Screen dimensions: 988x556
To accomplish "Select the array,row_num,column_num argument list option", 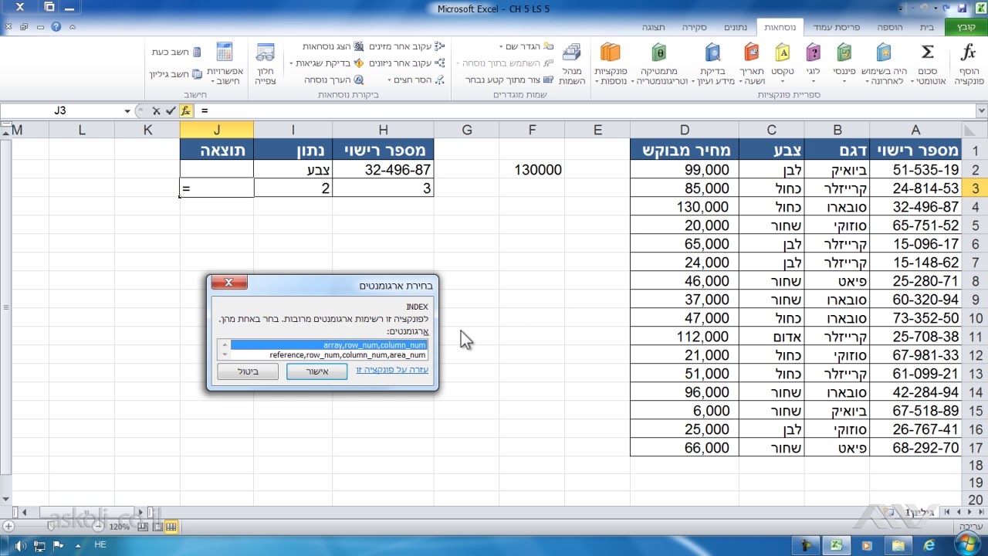I will pos(329,345).
